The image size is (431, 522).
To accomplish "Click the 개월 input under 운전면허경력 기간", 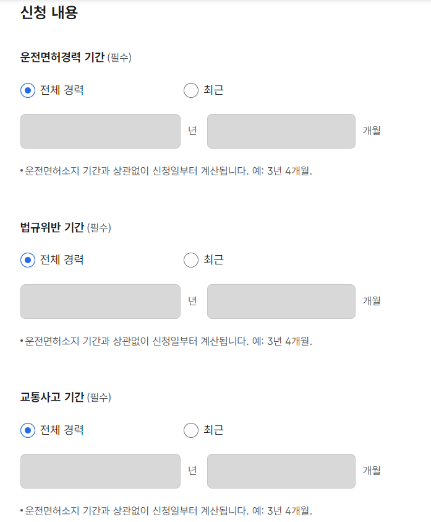I will pyautogui.click(x=281, y=130).
